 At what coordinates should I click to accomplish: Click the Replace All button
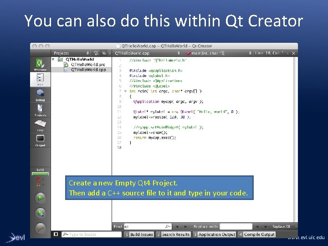pos(281,226)
